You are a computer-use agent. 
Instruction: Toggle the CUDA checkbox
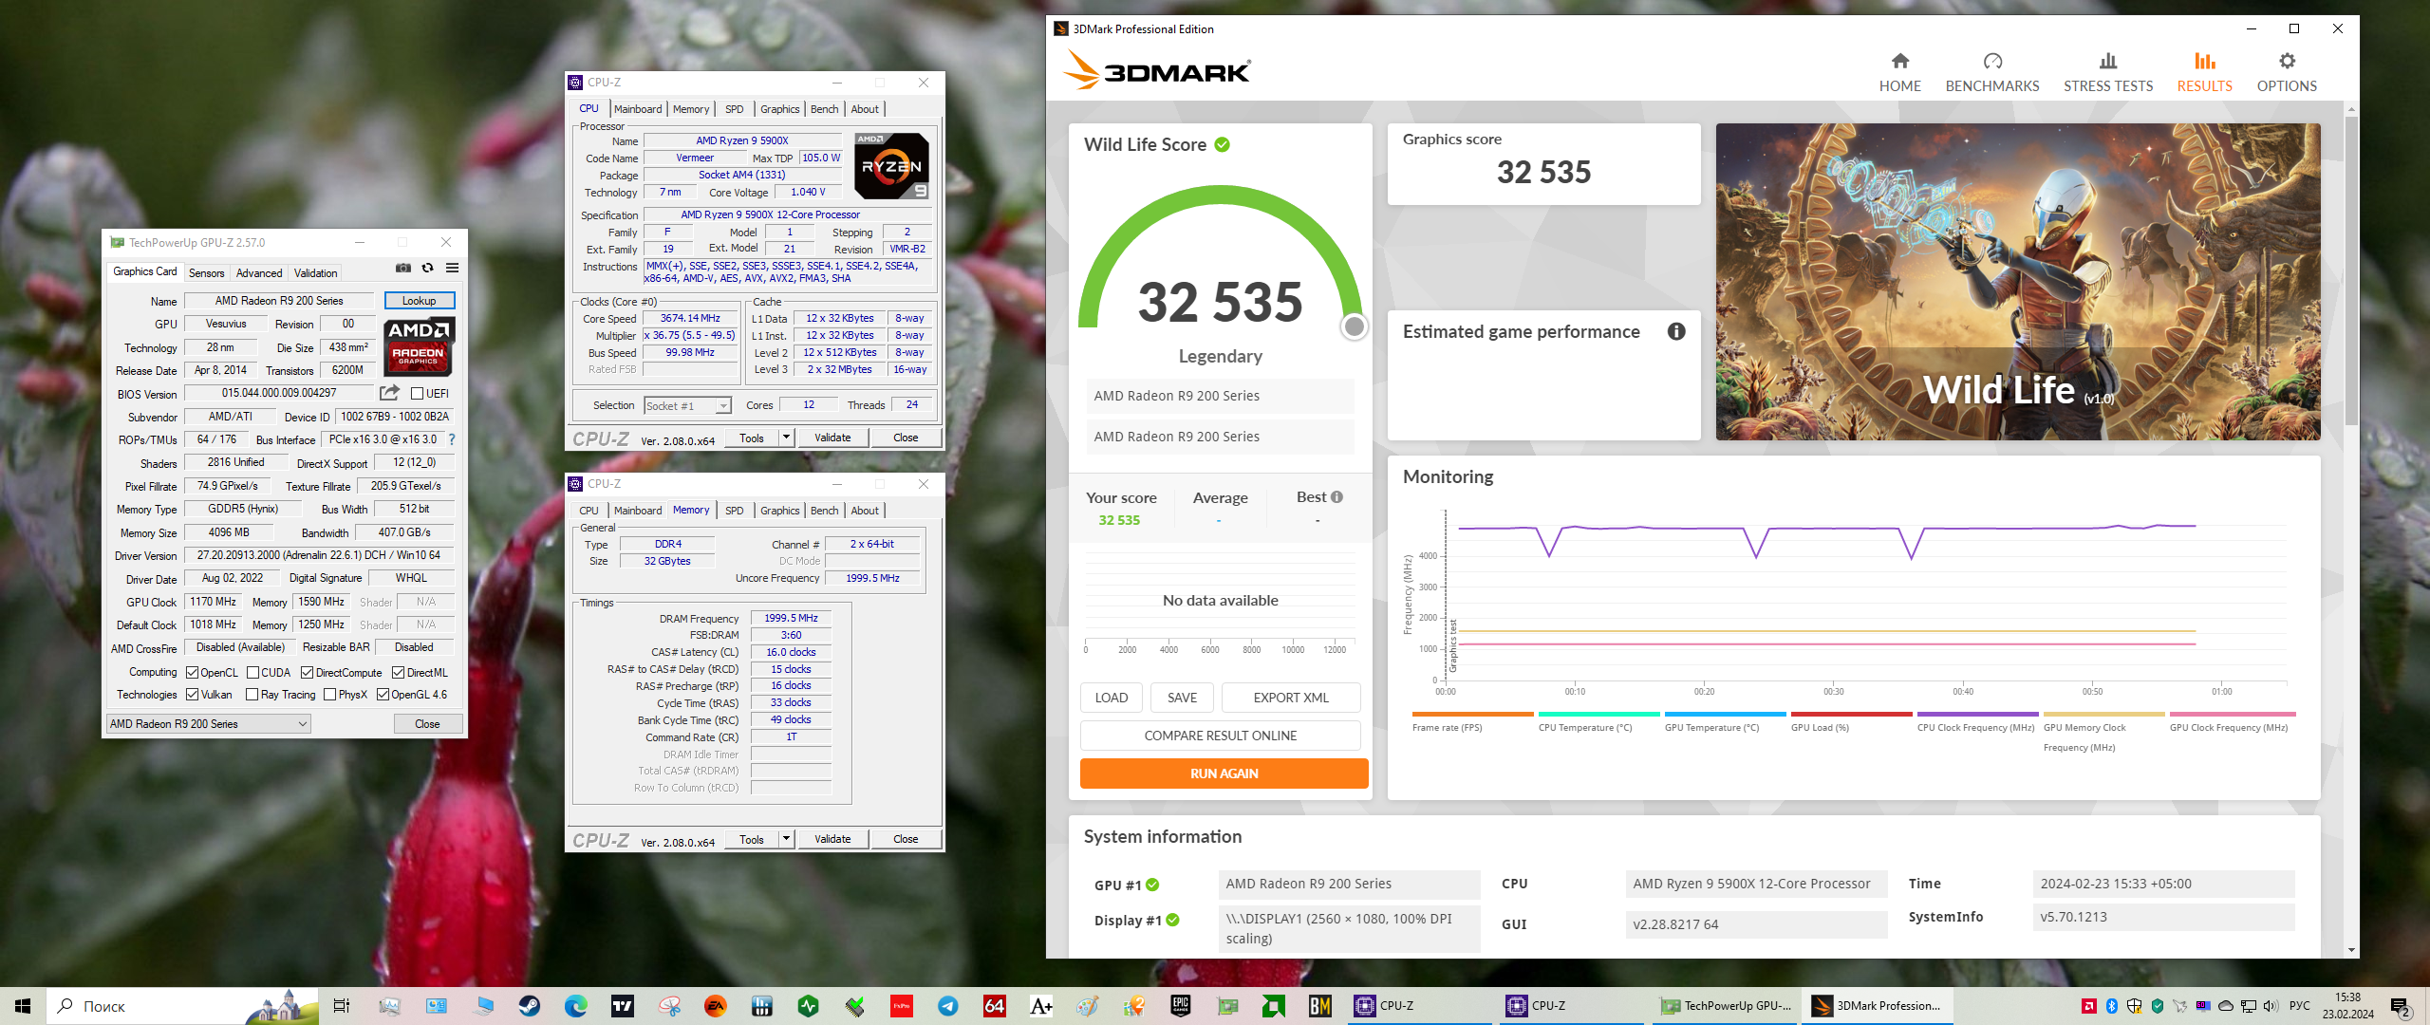(x=252, y=673)
